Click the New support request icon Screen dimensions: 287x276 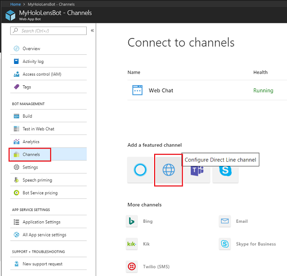pos(16,264)
